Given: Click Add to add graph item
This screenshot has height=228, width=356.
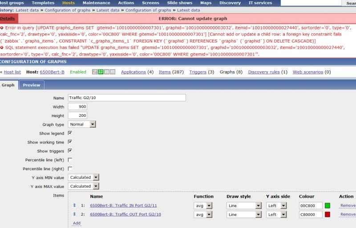Looking at the screenshot, I should [x=77, y=223].
